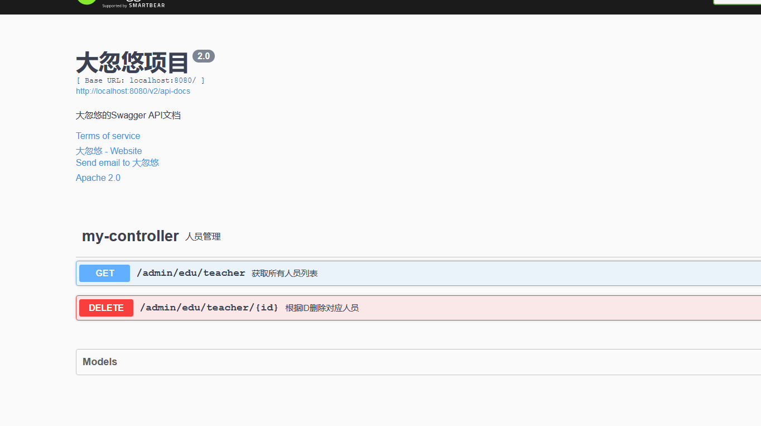
Task: Click the my-controller section heading
Action: [x=130, y=236]
